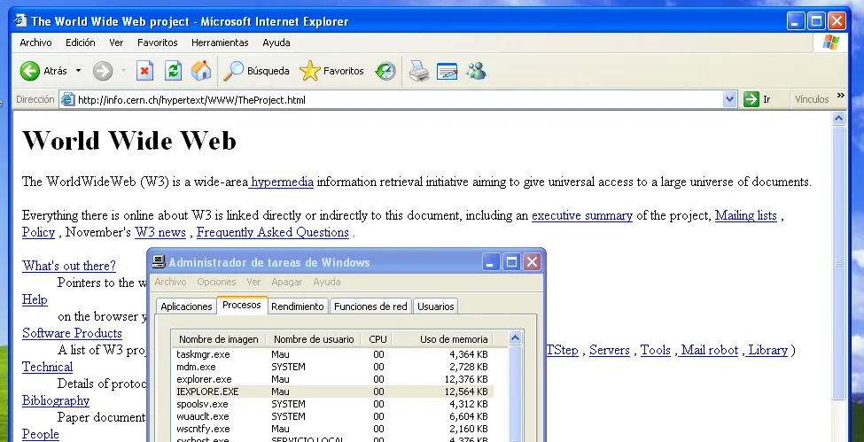Open the Technical link
Image resolution: width=864 pixels, height=442 pixels.
click(47, 367)
